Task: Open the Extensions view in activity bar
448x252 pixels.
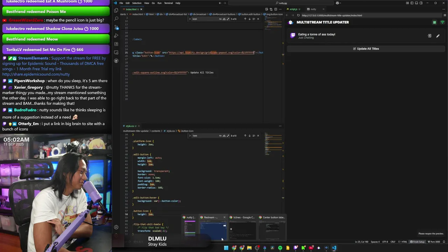Action: [116, 44]
